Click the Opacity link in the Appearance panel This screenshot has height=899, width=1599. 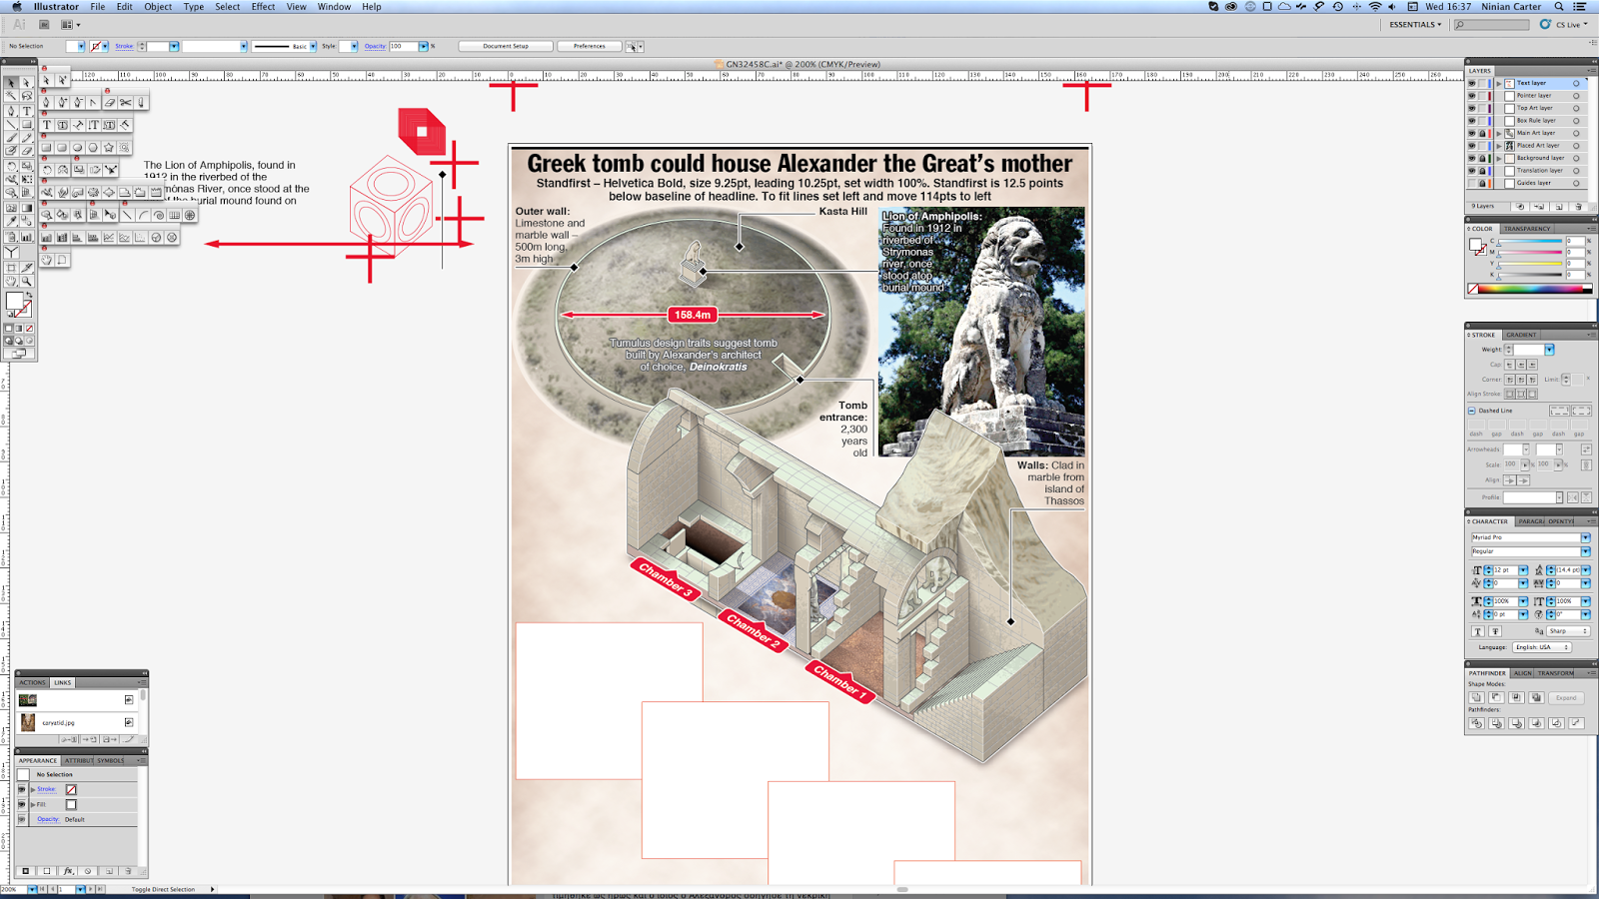point(47,819)
